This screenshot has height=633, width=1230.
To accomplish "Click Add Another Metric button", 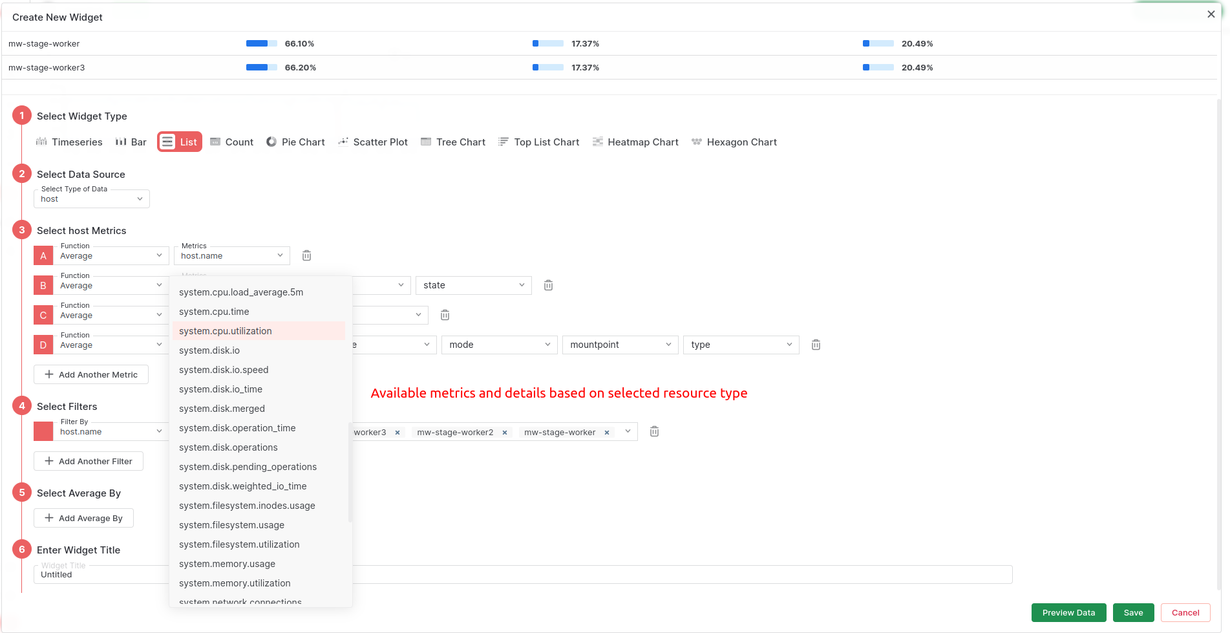I will (91, 374).
